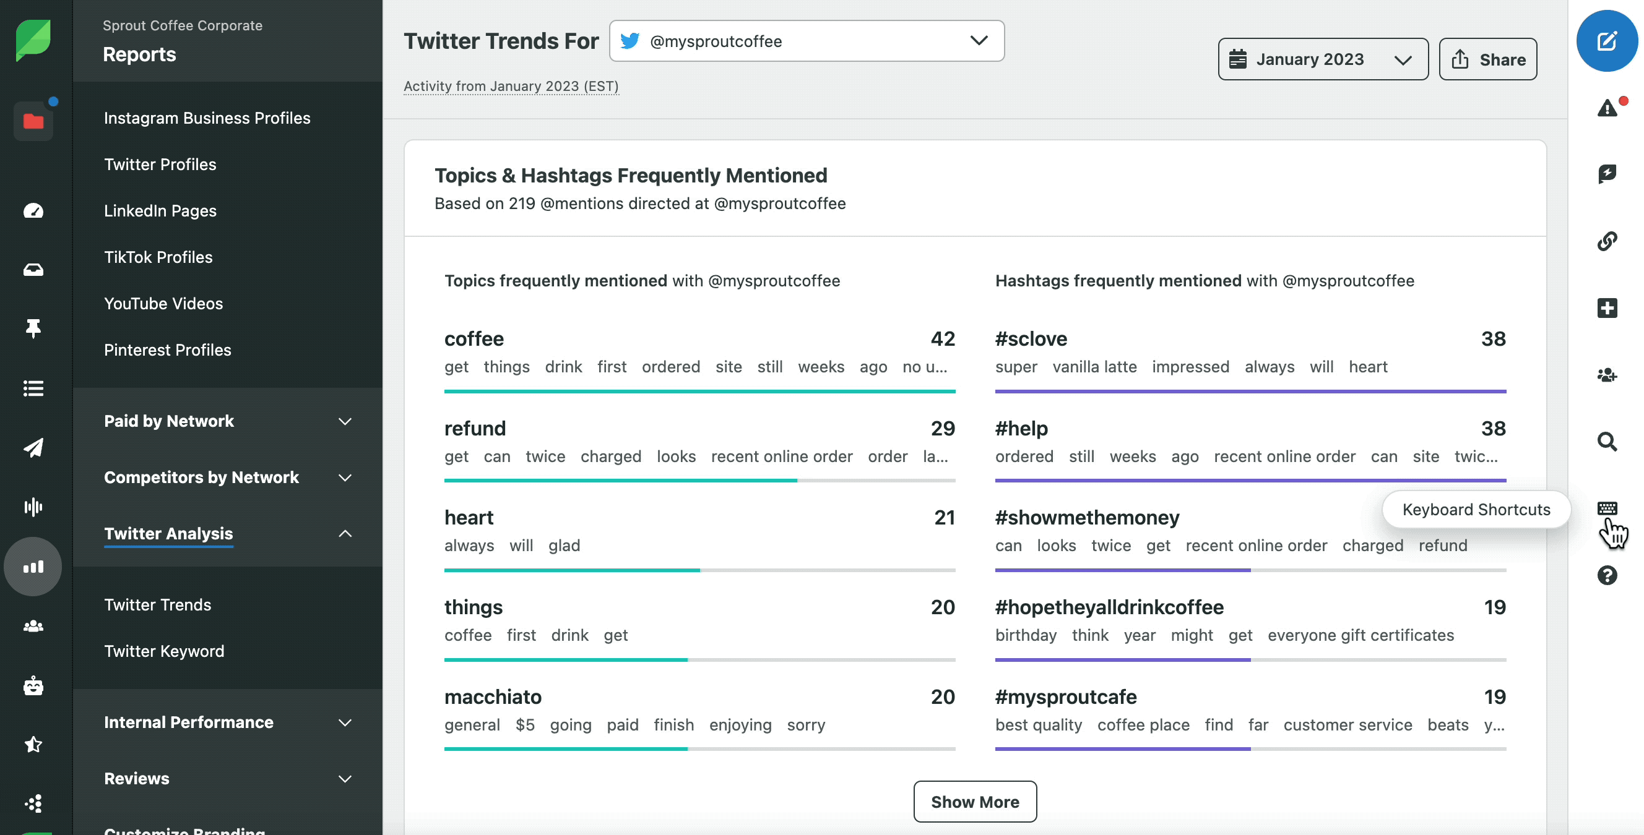Click the refund topic progress bar

click(x=699, y=481)
